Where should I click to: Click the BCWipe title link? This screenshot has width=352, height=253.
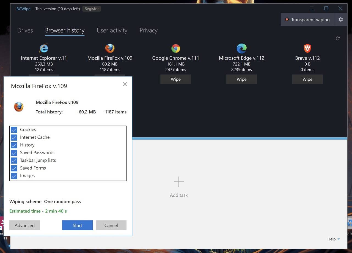23,9
